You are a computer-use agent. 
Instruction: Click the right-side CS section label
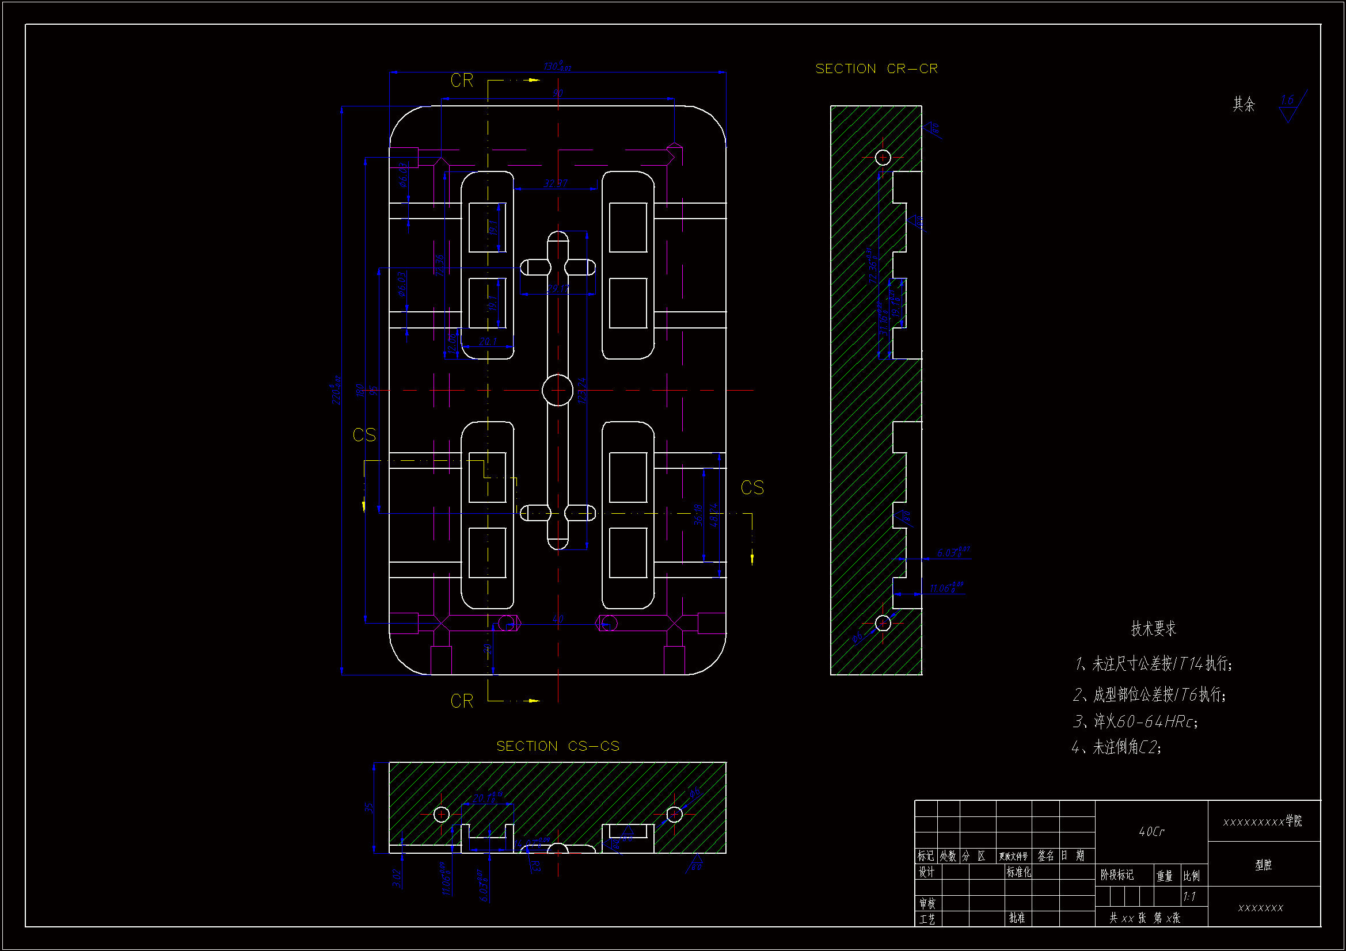[x=752, y=488]
